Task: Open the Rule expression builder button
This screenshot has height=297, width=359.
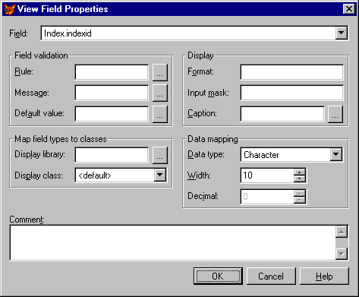Action: pyautogui.click(x=160, y=72)
